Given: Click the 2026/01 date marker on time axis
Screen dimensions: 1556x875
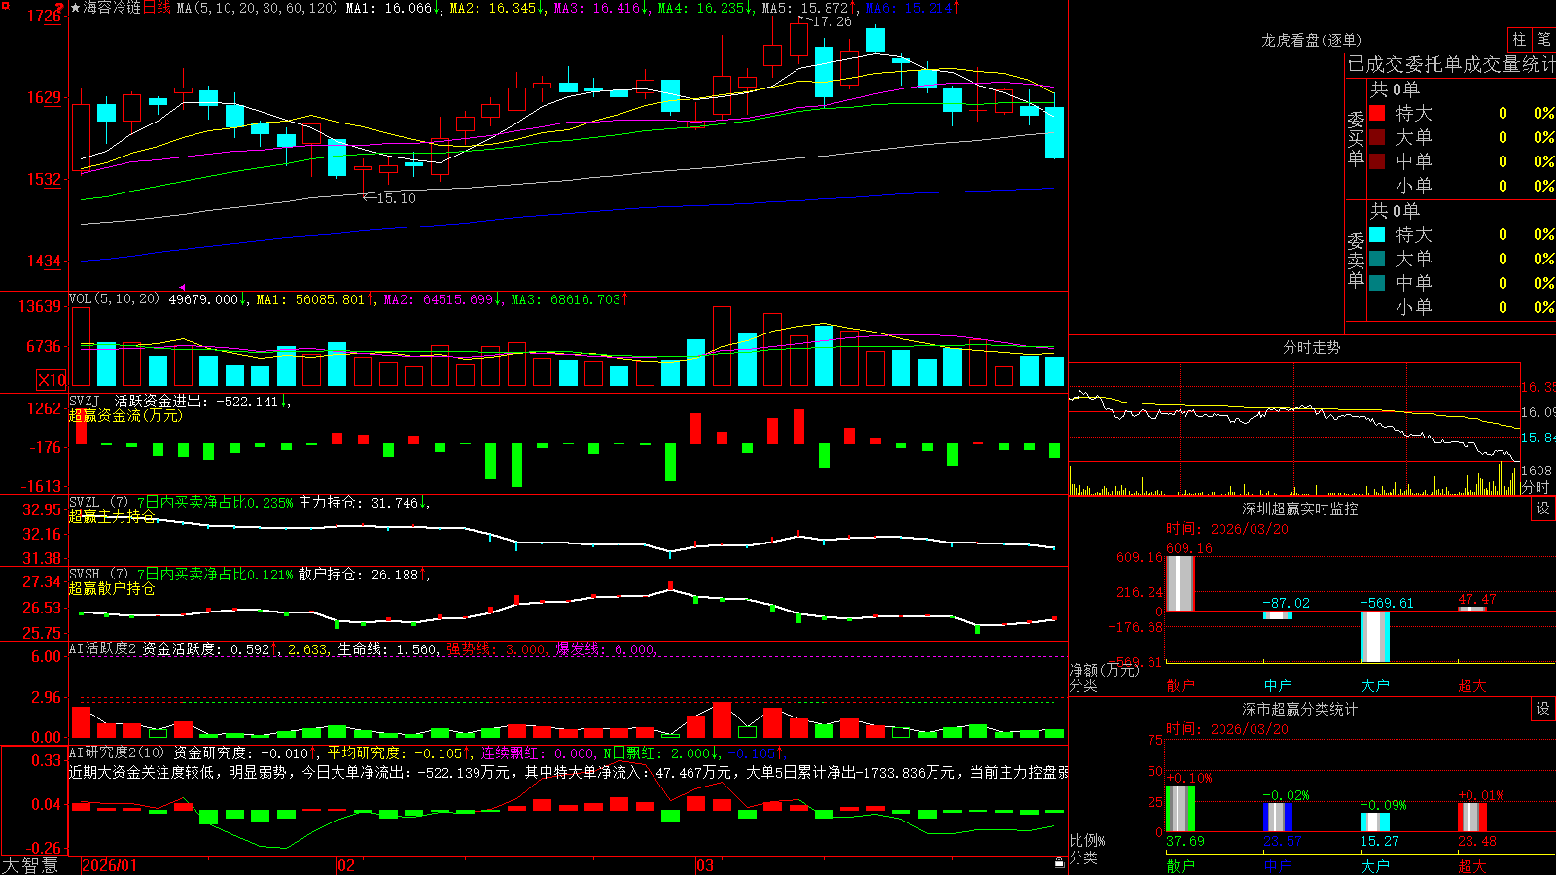Looking at the screenshot, I should click(x=110, y=865).
